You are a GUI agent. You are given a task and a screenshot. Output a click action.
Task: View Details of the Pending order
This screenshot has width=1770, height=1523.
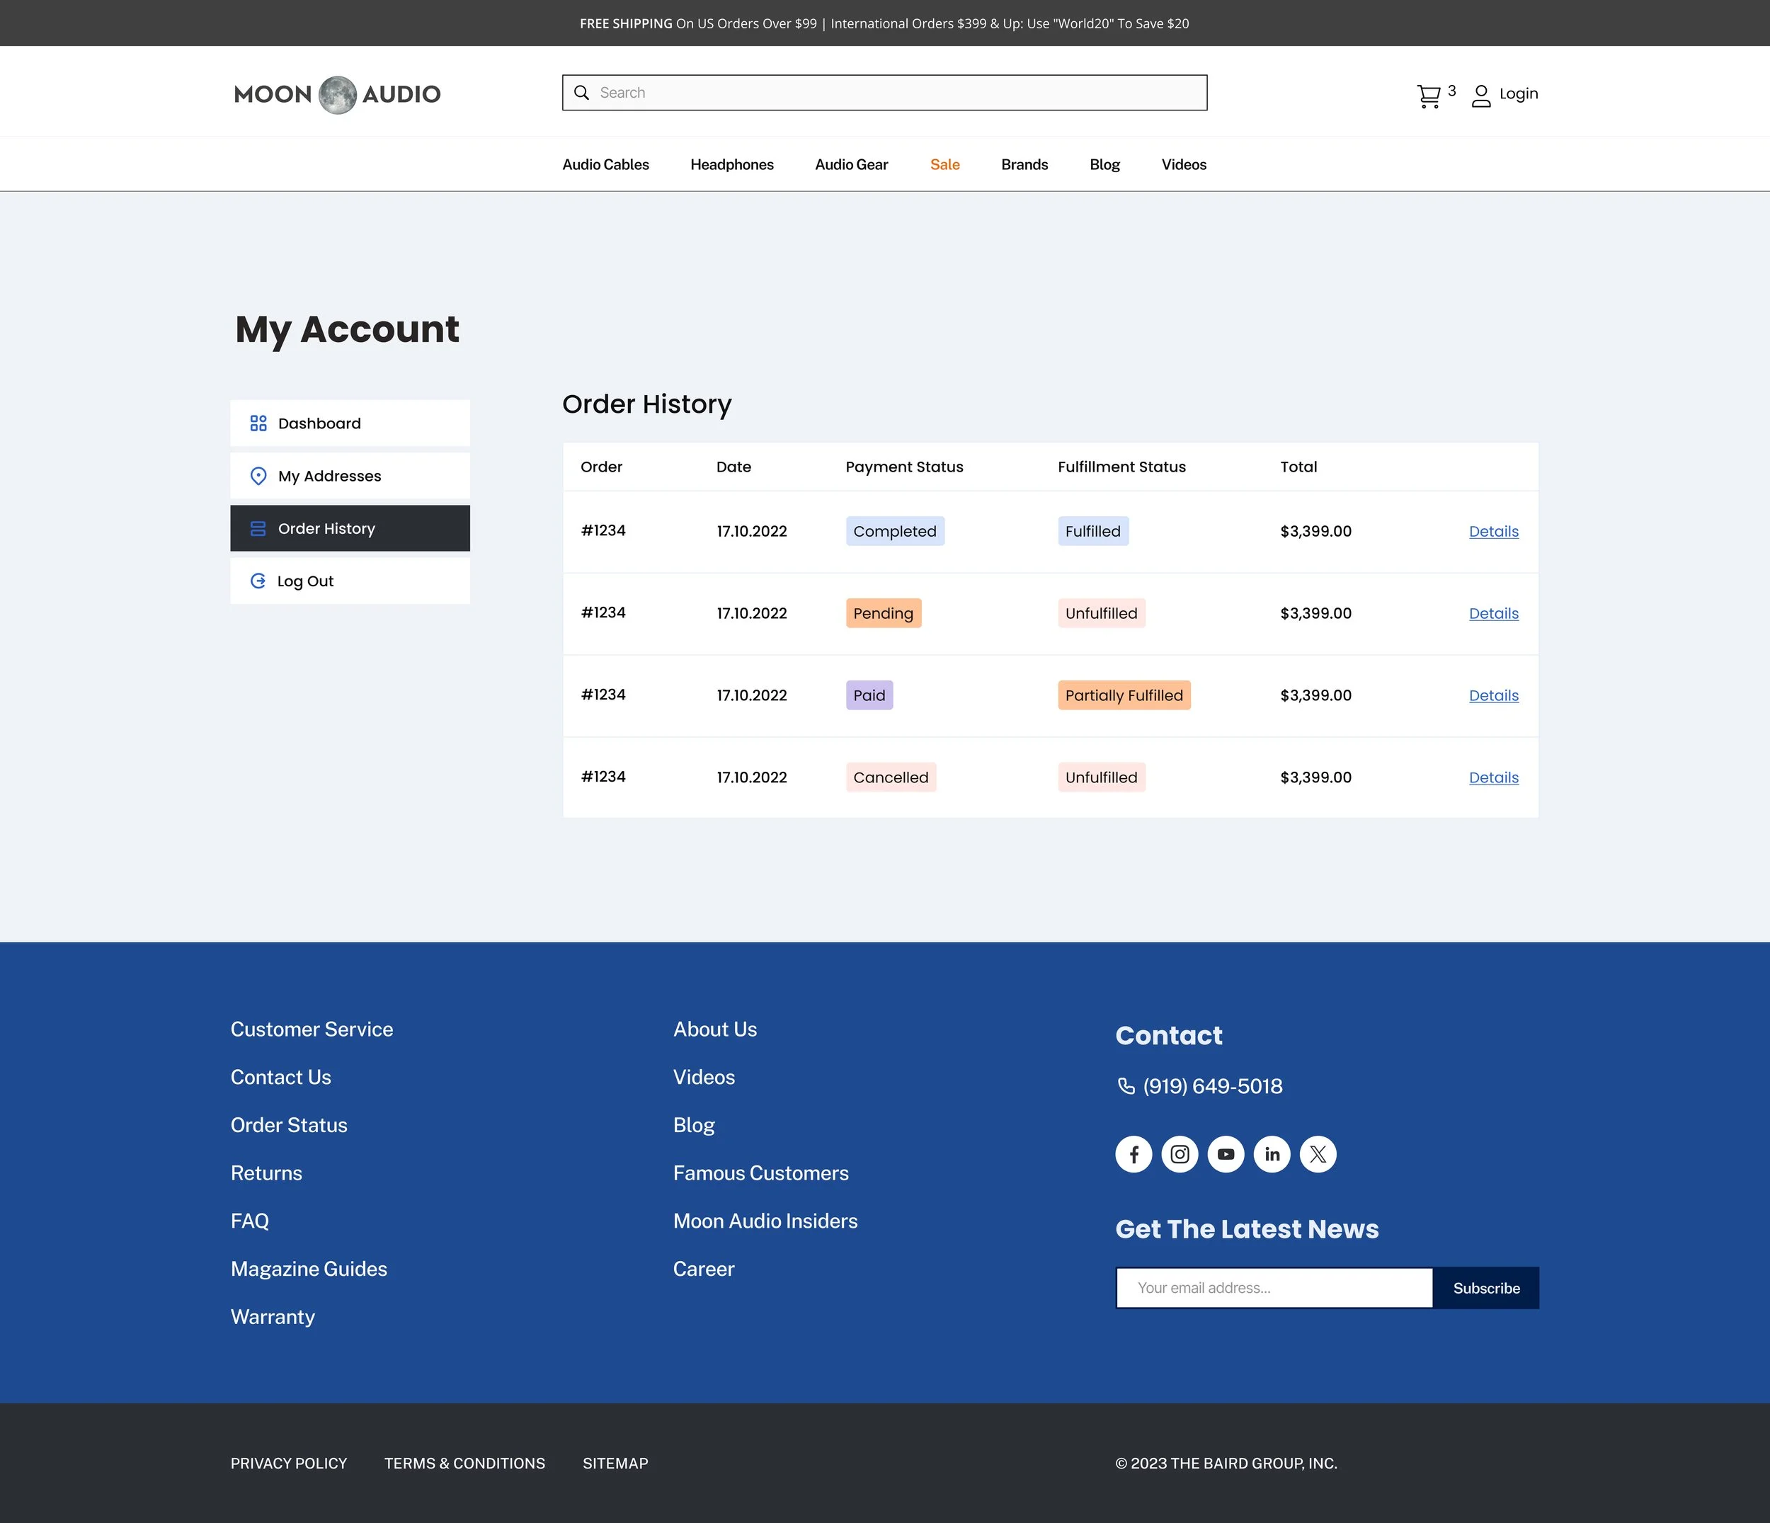click(1493, 613)
